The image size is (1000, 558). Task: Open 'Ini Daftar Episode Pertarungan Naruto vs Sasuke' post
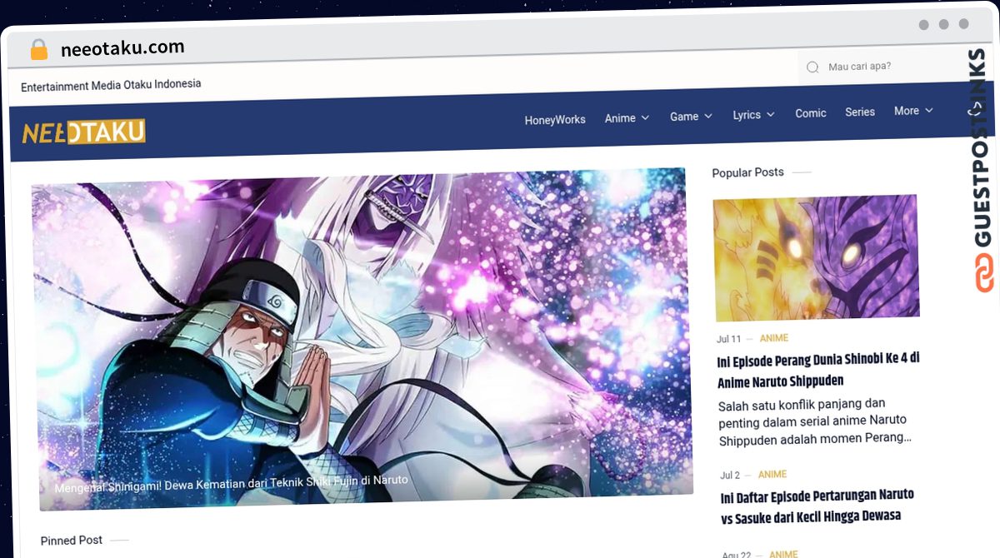pos(817,506)
